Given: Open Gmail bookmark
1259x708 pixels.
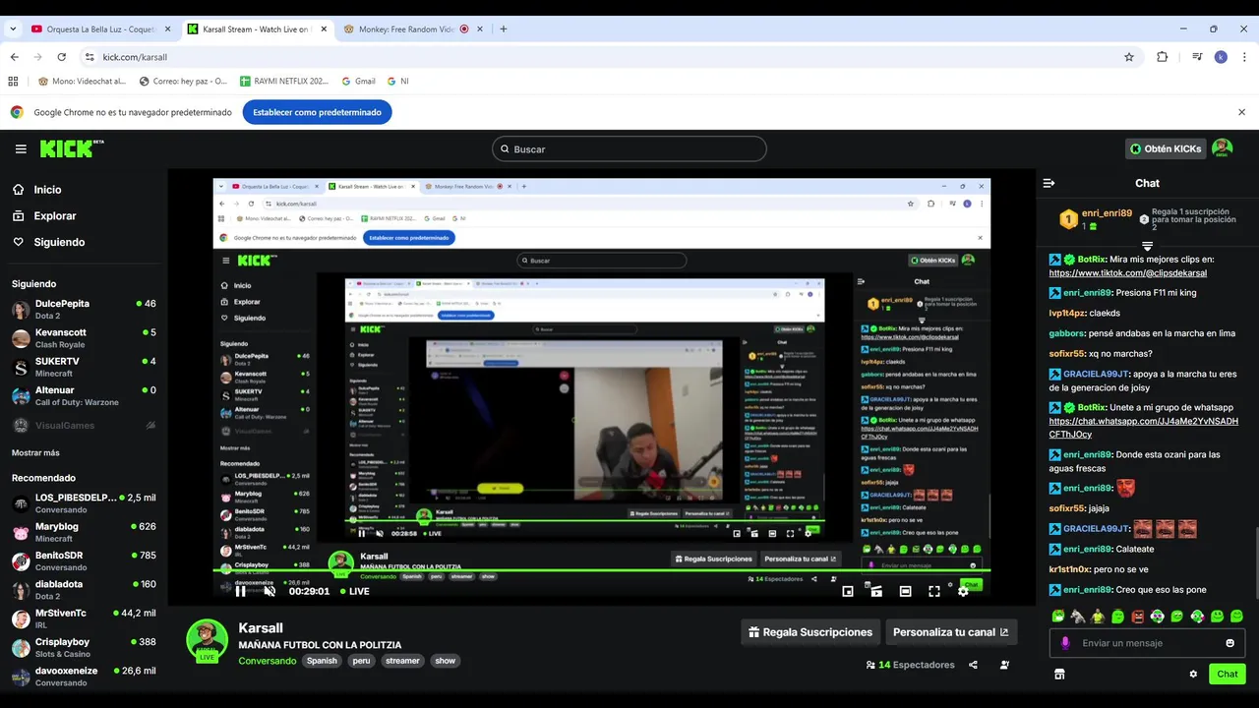Looking at the screenshot, I should pyautogui.click(x=358, y=81).
